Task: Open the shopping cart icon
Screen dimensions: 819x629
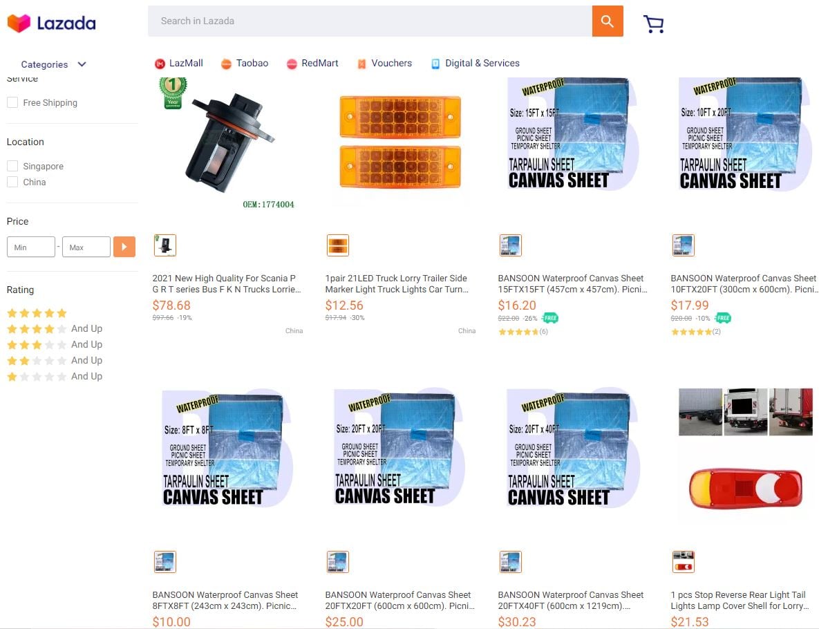Action: 653,24
